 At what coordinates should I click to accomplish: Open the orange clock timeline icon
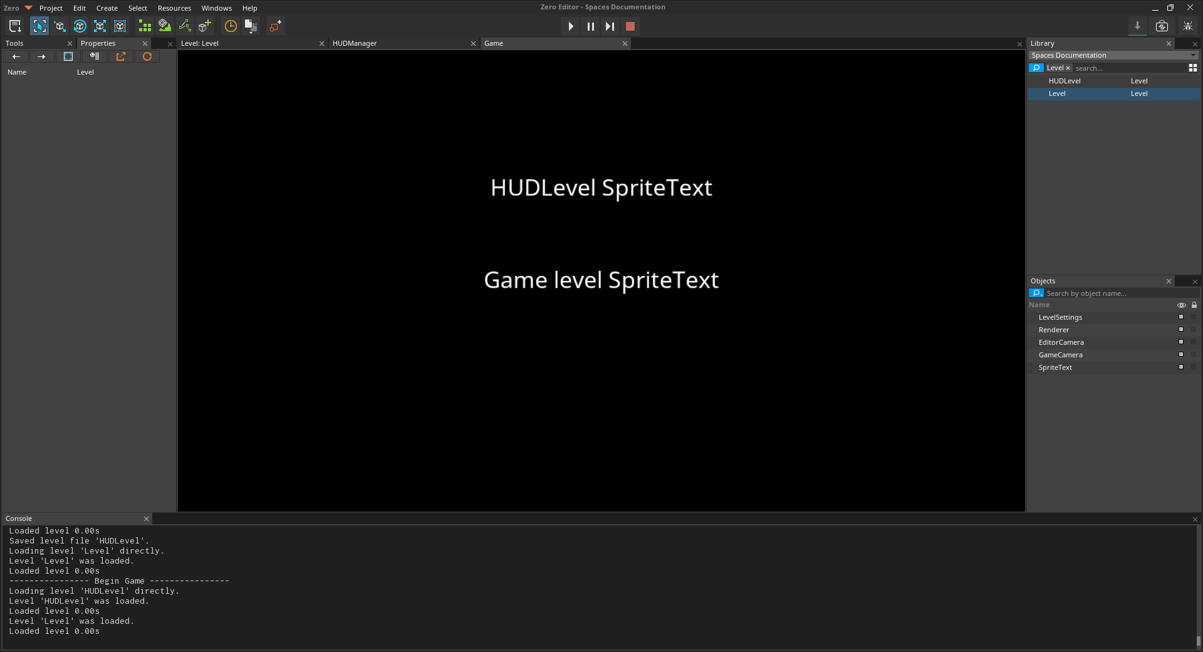(x=231, y=26)
